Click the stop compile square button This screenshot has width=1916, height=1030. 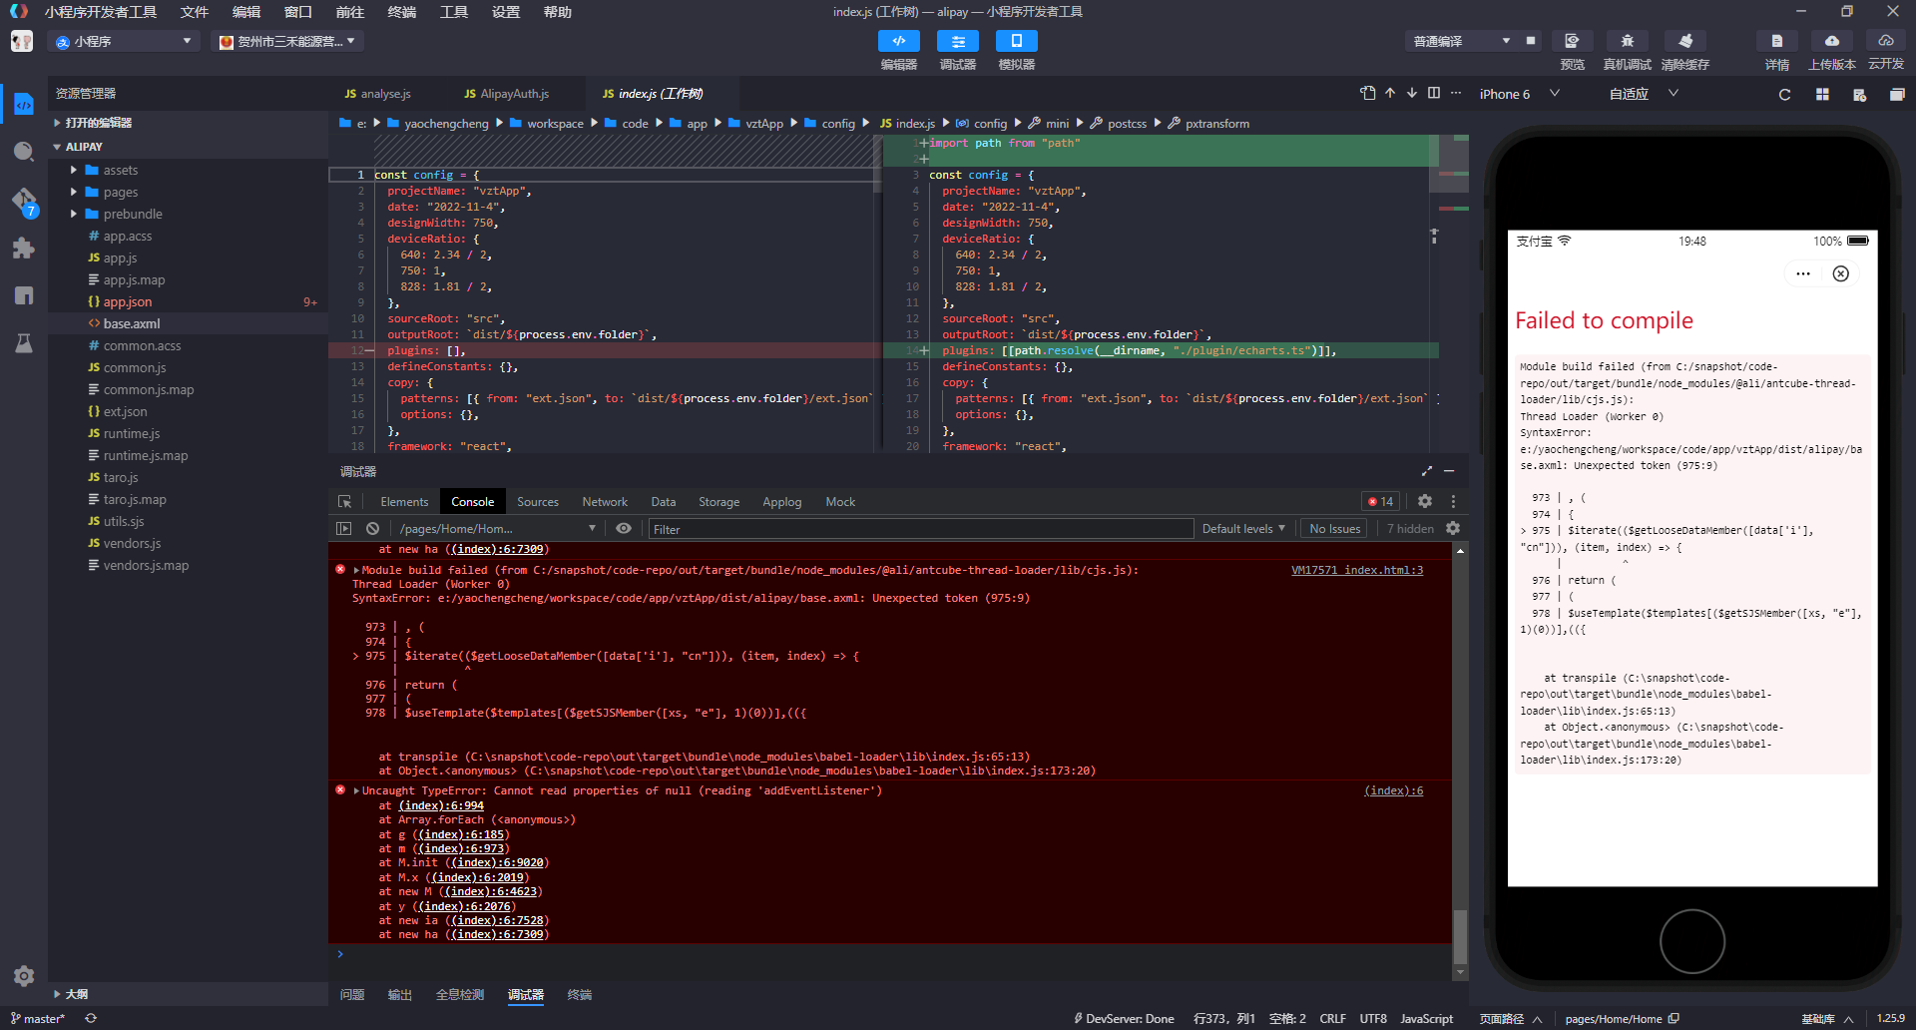[1531, 41]
